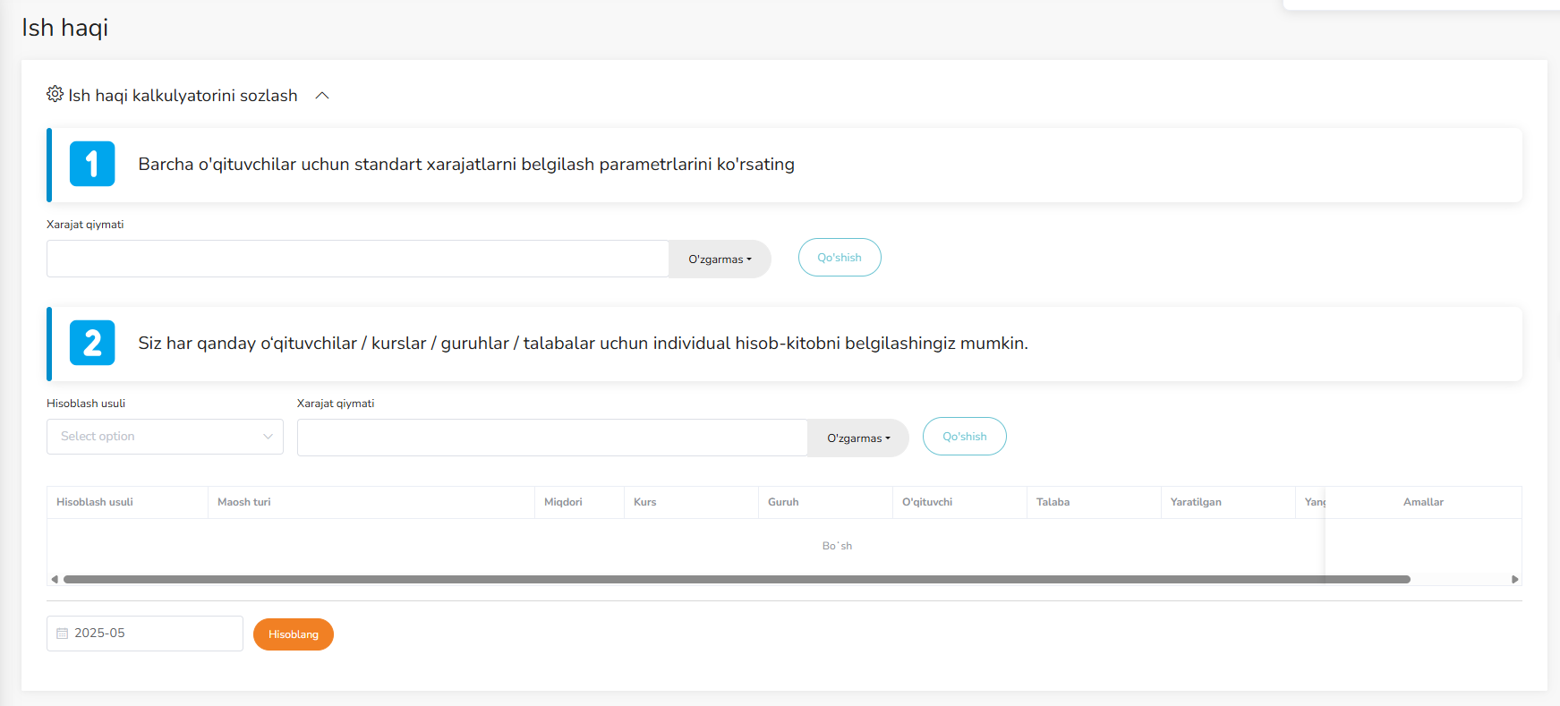Click the blue step 1 number badge

[92, 164]
